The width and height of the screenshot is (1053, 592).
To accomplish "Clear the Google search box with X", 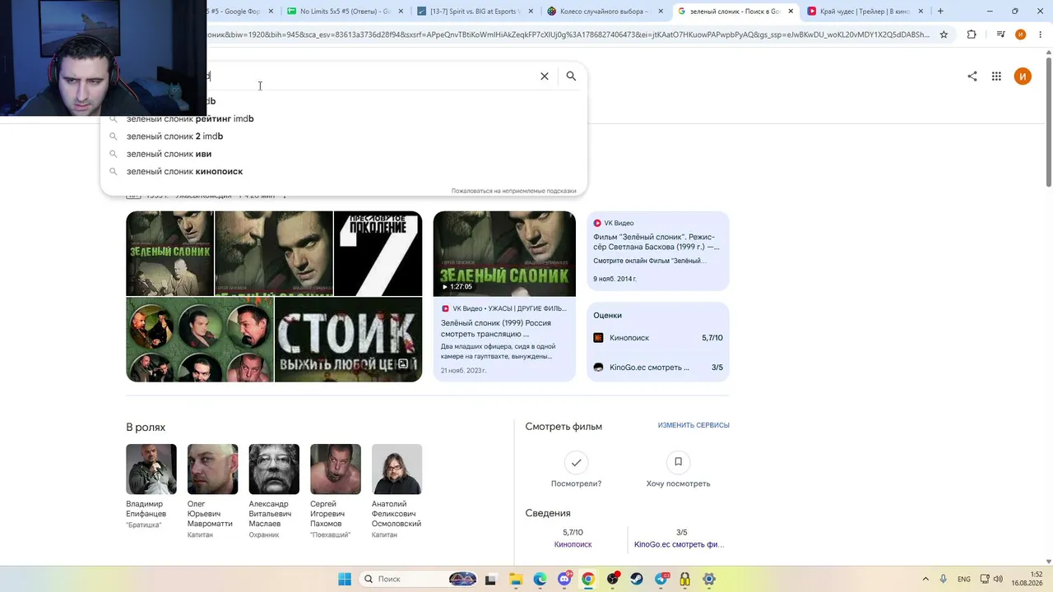I will point(544,76).
